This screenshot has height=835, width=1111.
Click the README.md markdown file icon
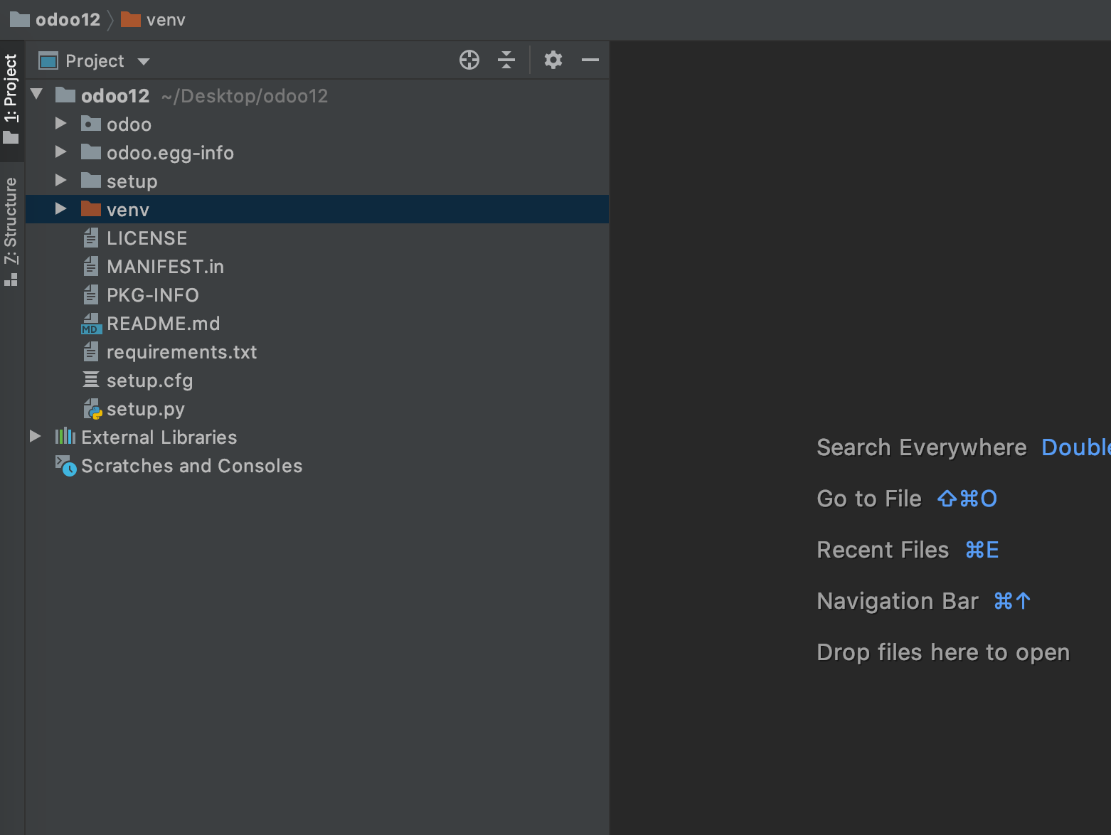[x=91, y=324]
